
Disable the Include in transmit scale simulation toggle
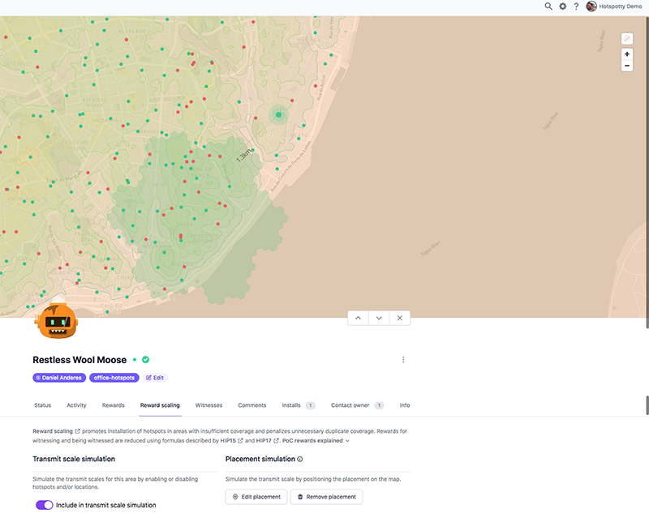pyautogui.click(x=43, y=503)
